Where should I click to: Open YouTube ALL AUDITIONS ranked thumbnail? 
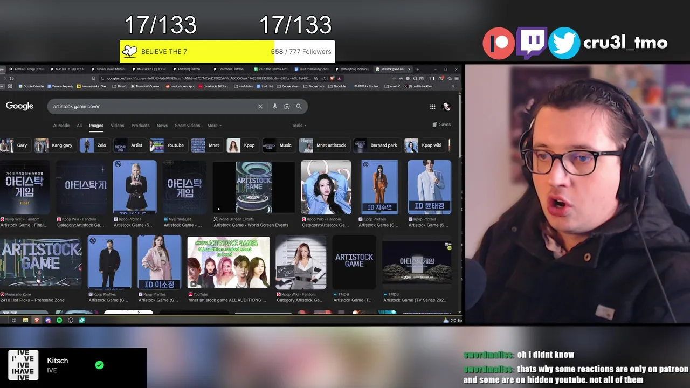(228, 262)
